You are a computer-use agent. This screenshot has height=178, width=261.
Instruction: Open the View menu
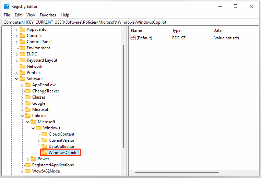[x=31, y=15]
